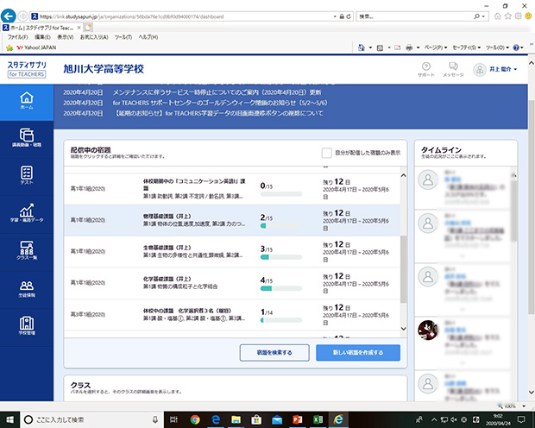Open the lecture videos and homework sidebar icon

[x=27, y=135]
